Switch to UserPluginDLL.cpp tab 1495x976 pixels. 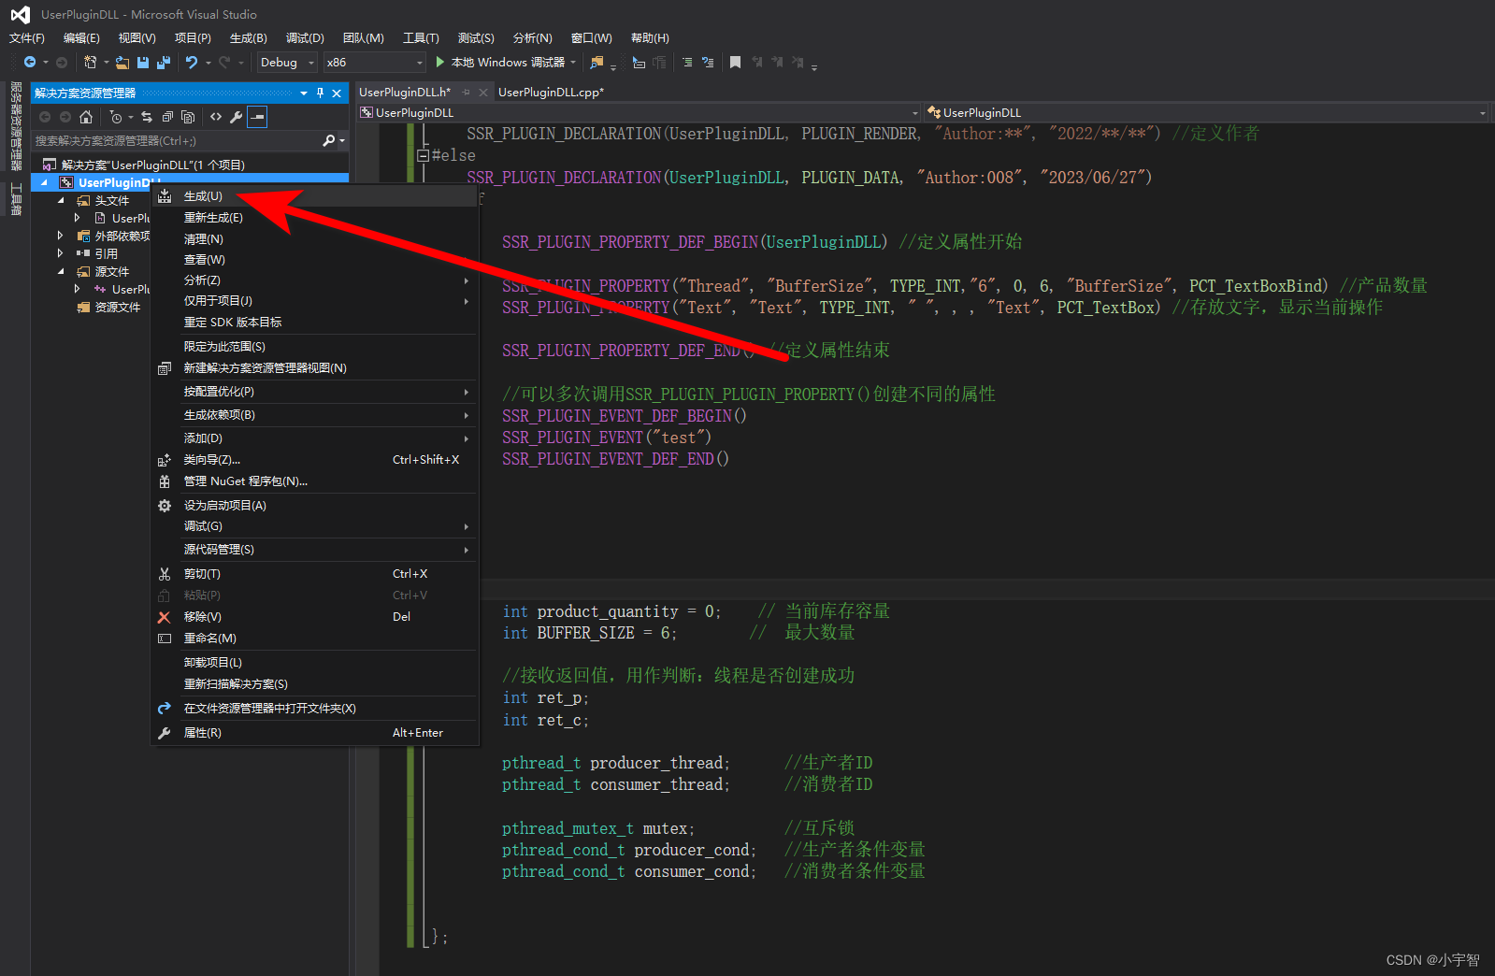tap(551, 92)
